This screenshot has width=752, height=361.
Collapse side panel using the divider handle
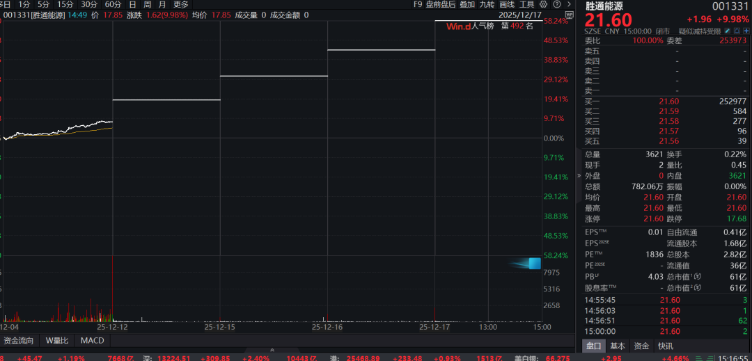coord(580,177)
